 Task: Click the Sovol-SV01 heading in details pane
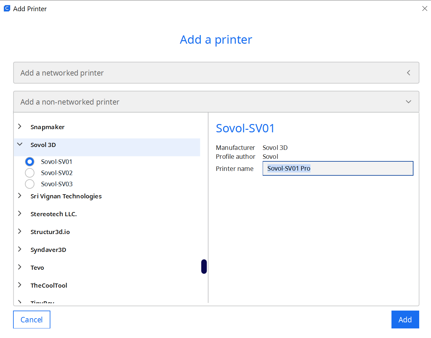[x=245, y=128]
